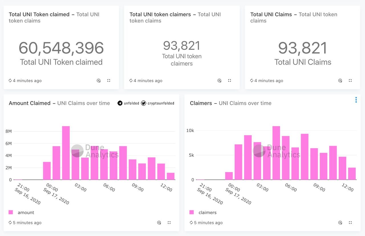Click the 93,821 Total UNI Claims value
The image size is (365, 236).
303,48
